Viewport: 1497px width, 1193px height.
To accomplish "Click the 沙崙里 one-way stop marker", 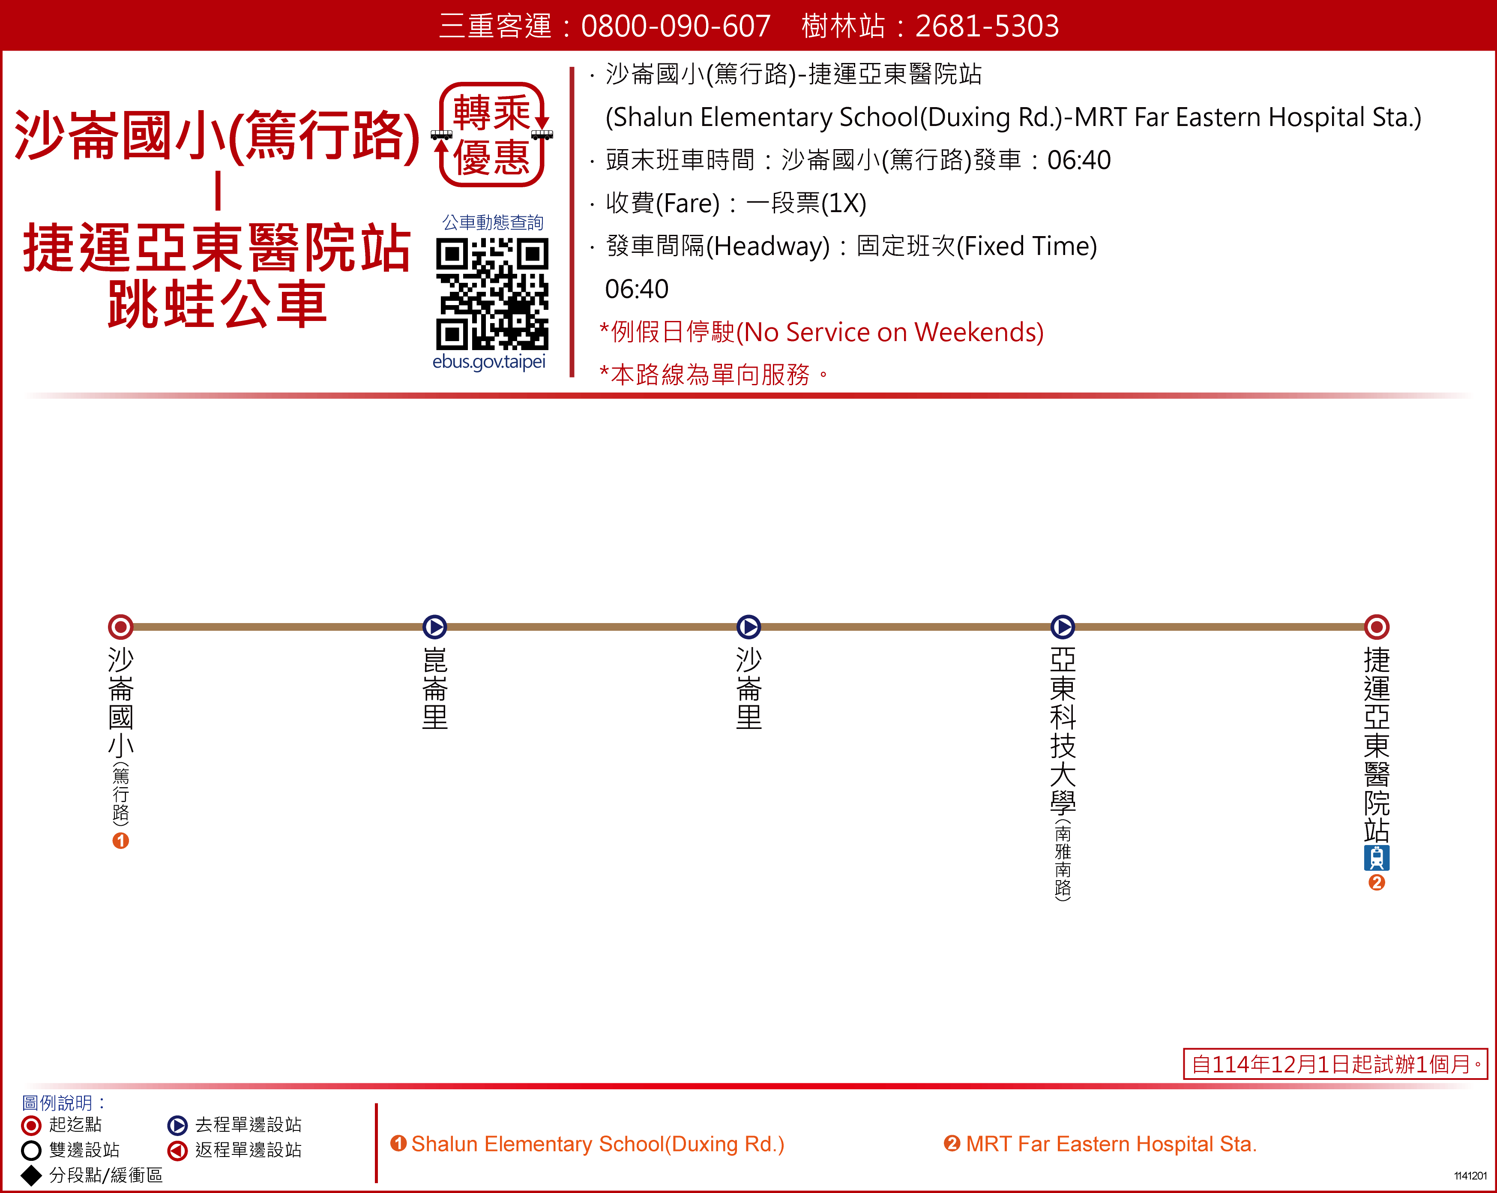I will click(748, 626).
